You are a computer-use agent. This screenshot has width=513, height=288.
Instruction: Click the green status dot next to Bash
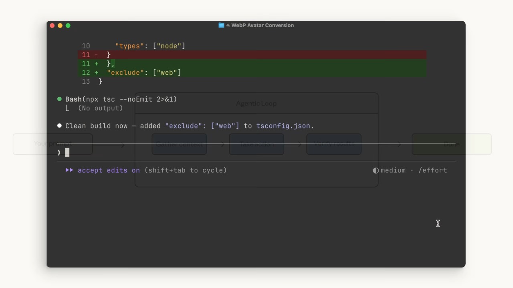coord(59,99)
